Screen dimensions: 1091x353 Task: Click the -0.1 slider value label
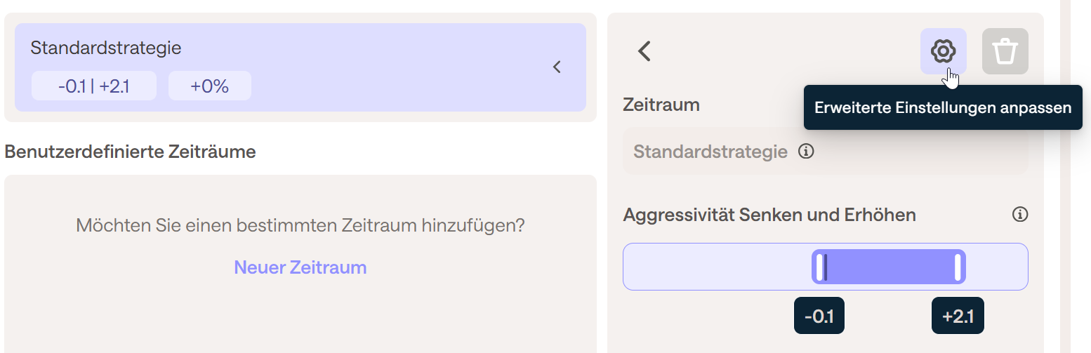[819, 316]
